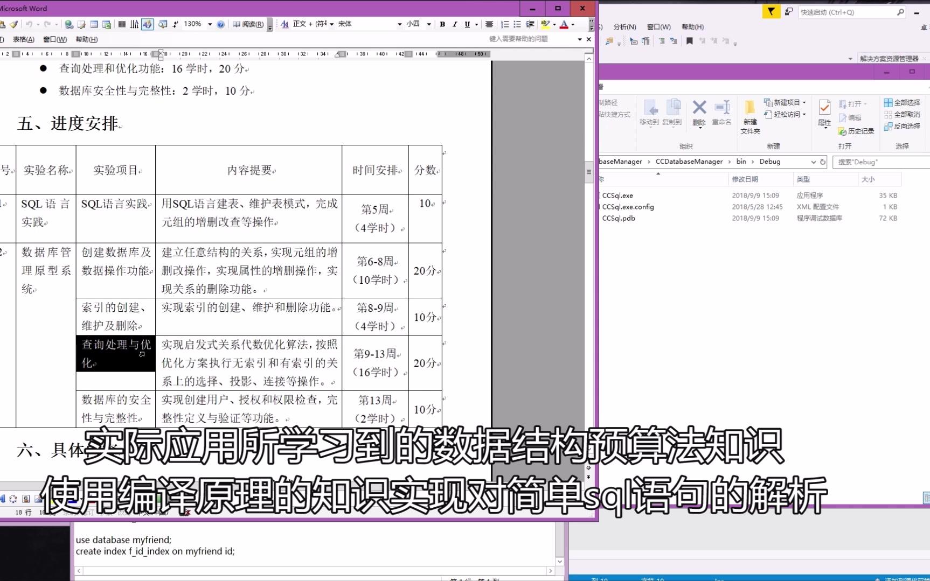
Task: Click the 新建文件夹 folder icon in Explorer
Action: [750, 117]
